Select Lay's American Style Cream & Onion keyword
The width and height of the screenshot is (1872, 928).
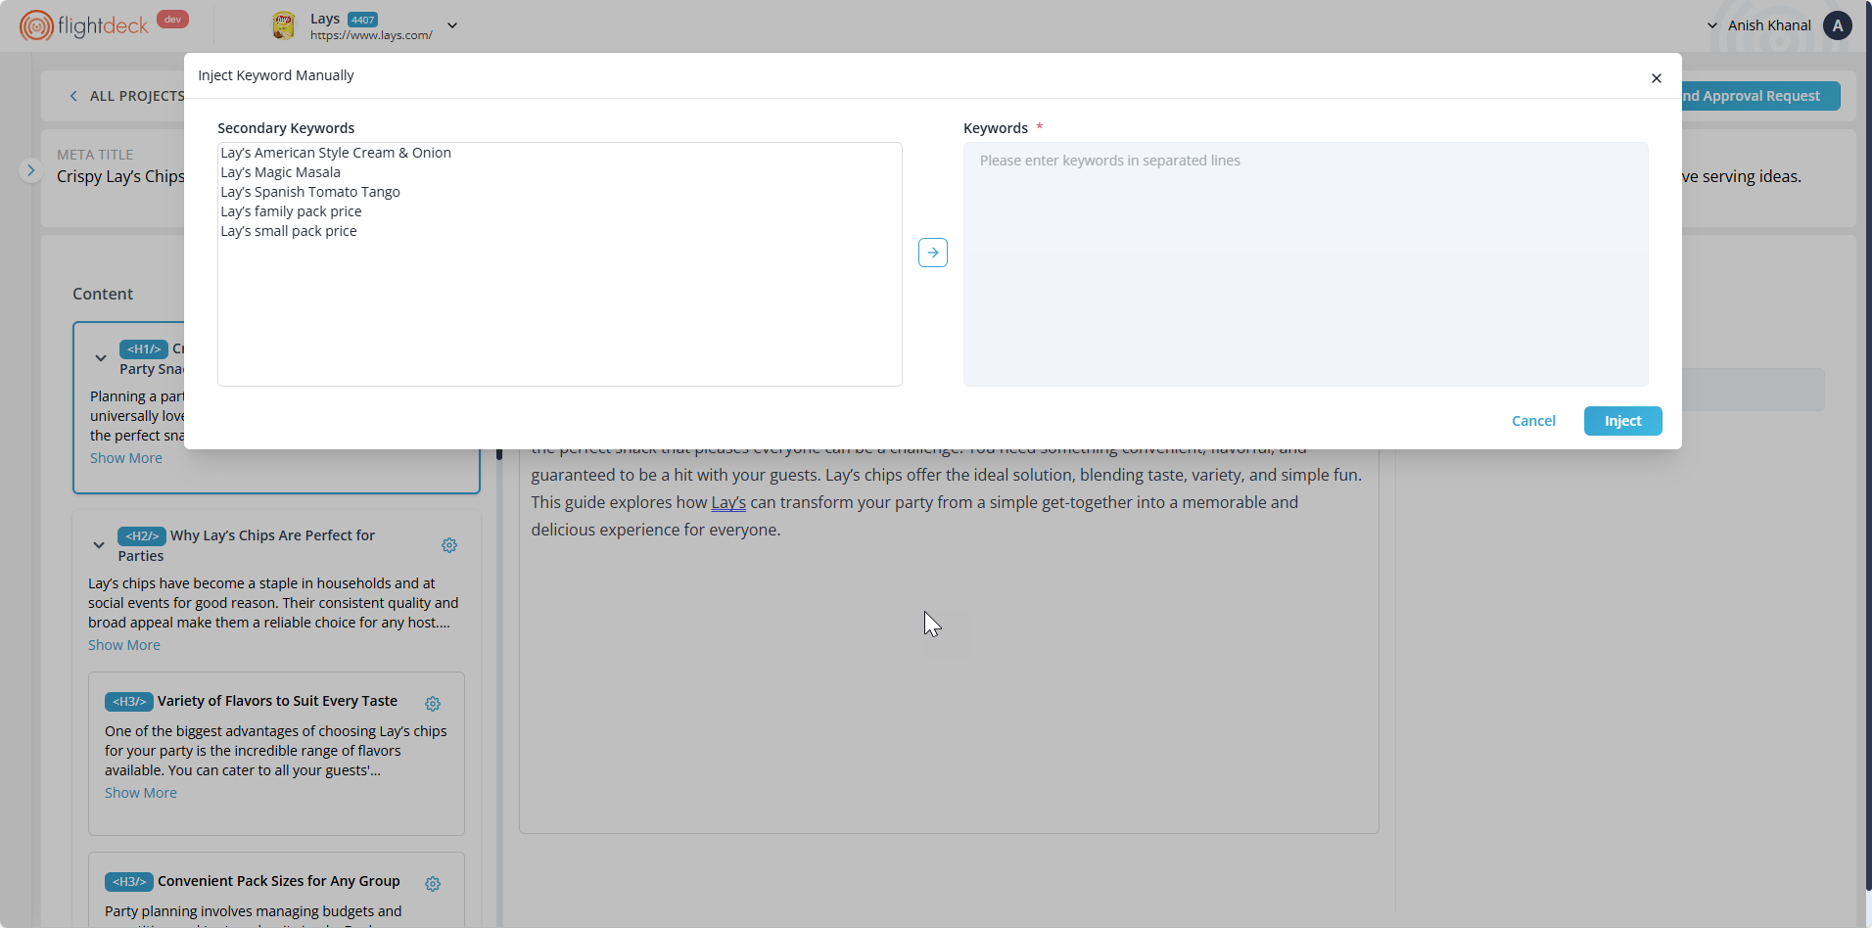336,153
